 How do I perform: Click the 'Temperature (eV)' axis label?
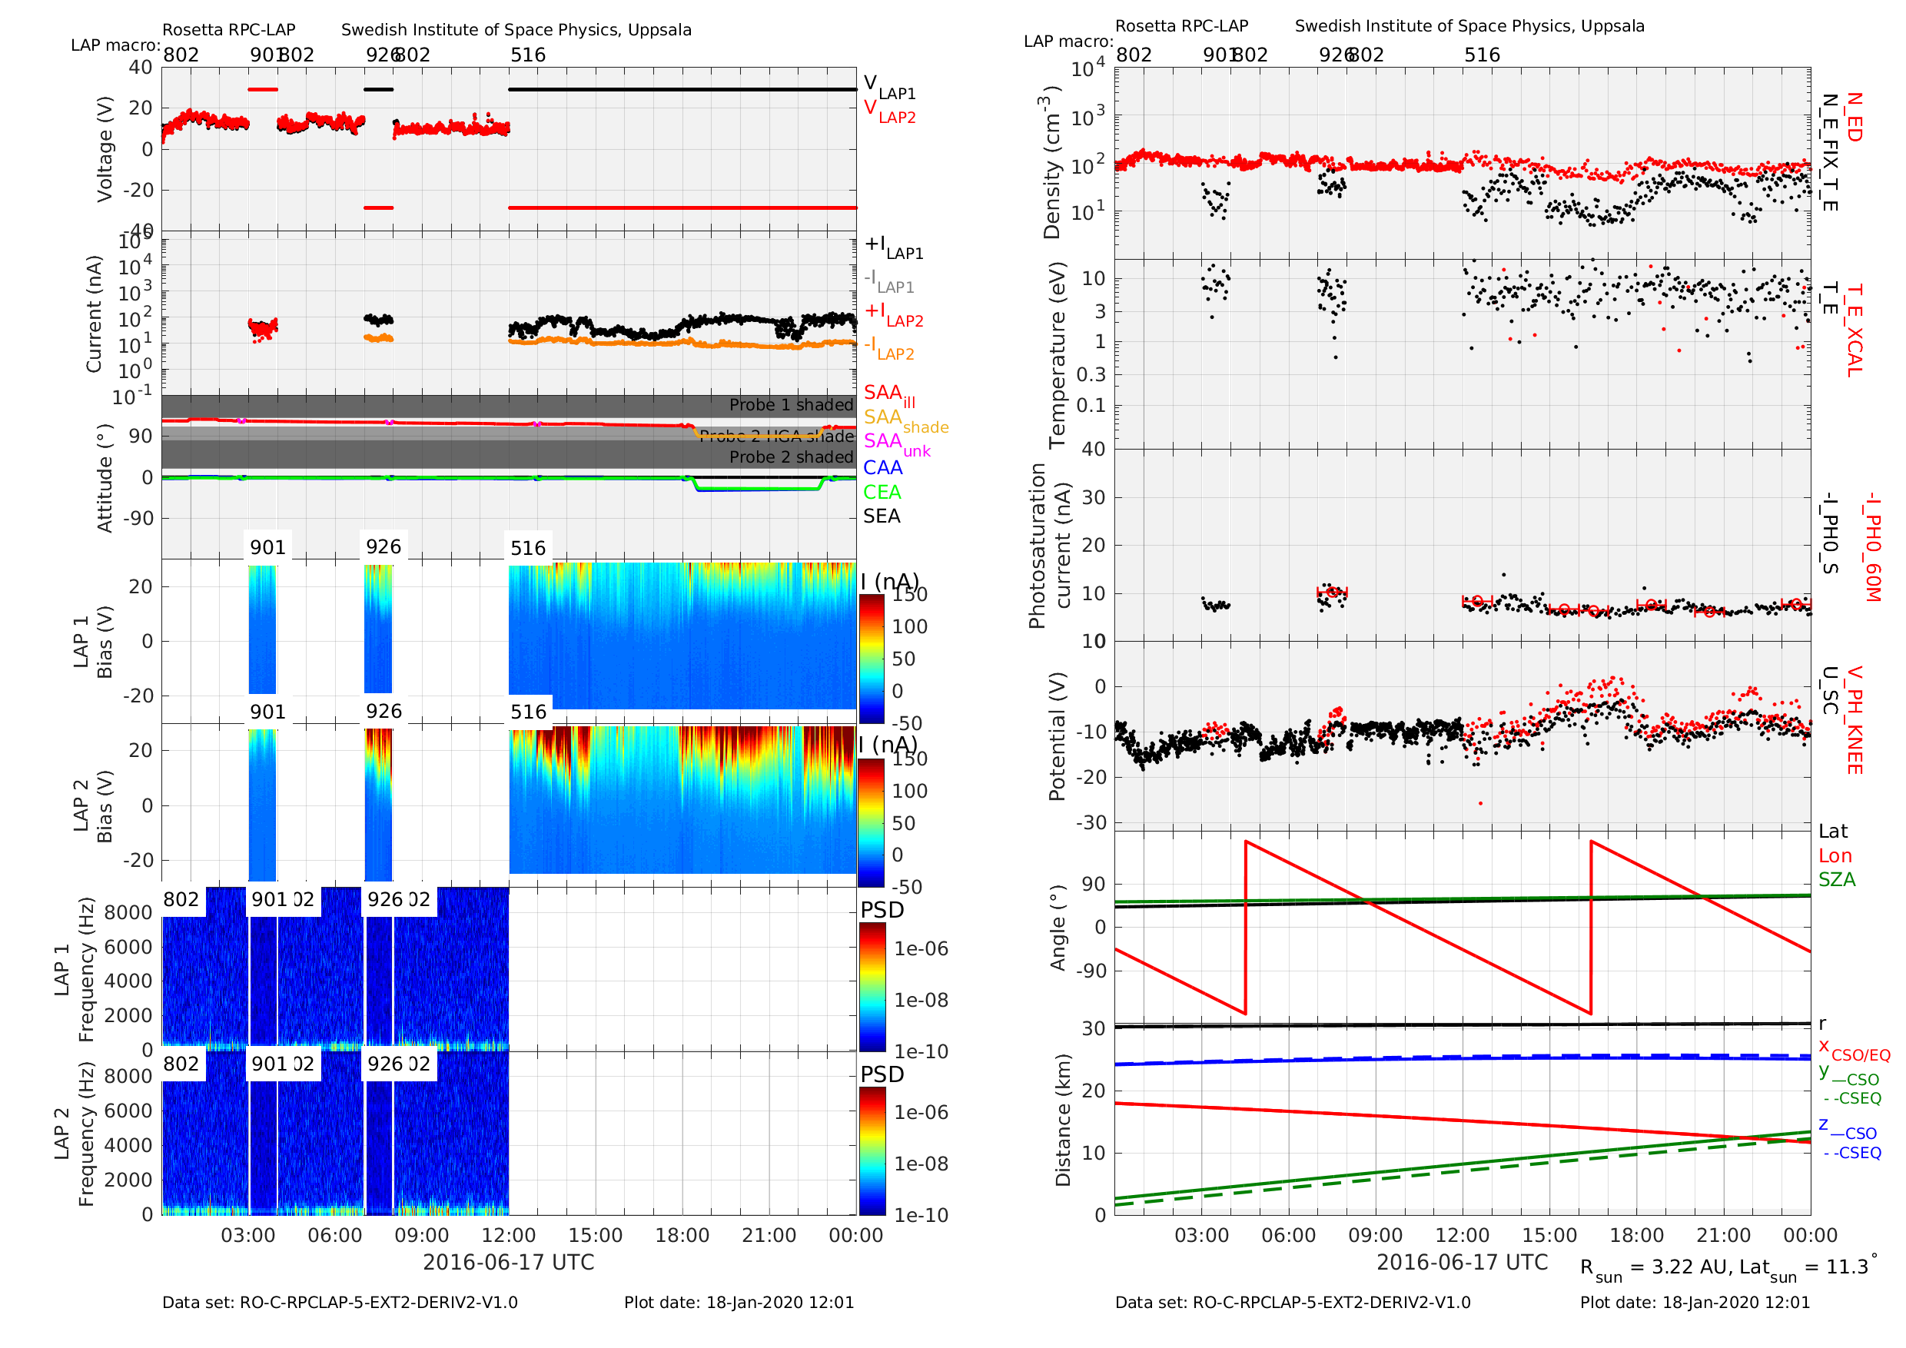coord(1057,355)
